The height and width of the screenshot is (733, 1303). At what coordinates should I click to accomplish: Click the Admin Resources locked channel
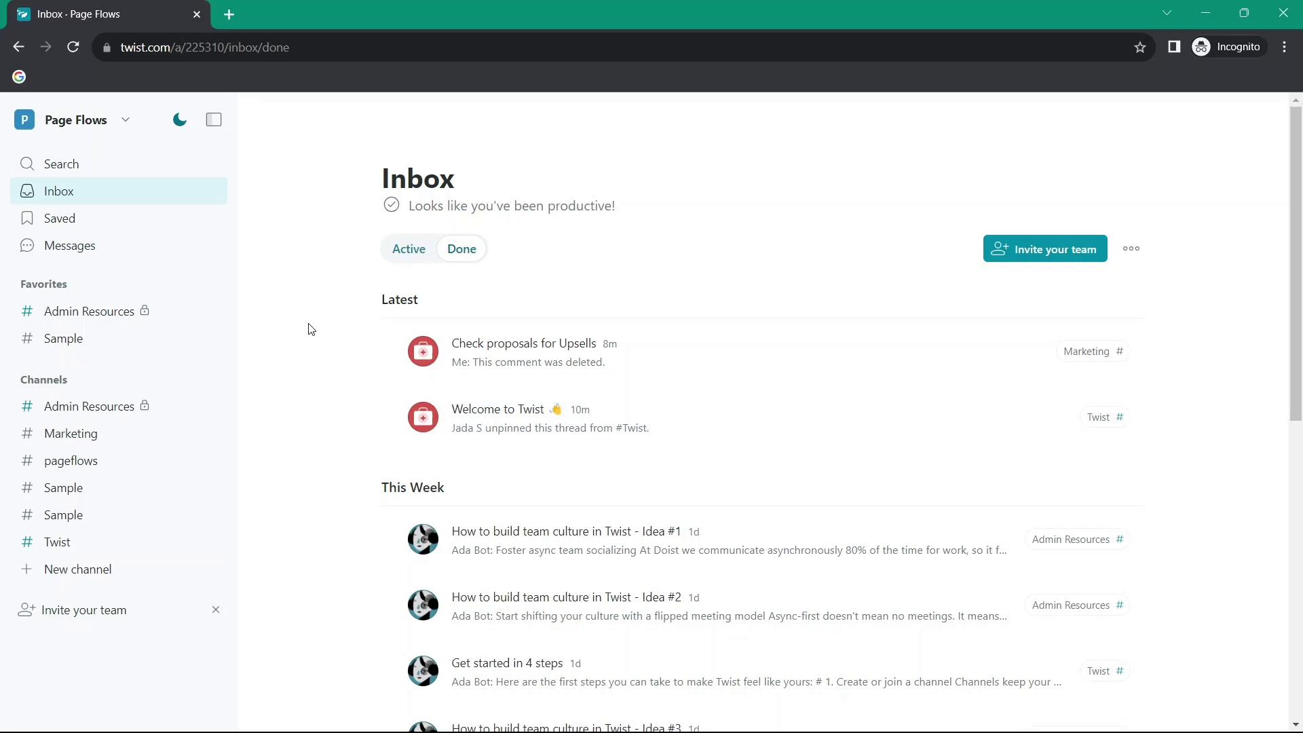[x=89, y=407]
